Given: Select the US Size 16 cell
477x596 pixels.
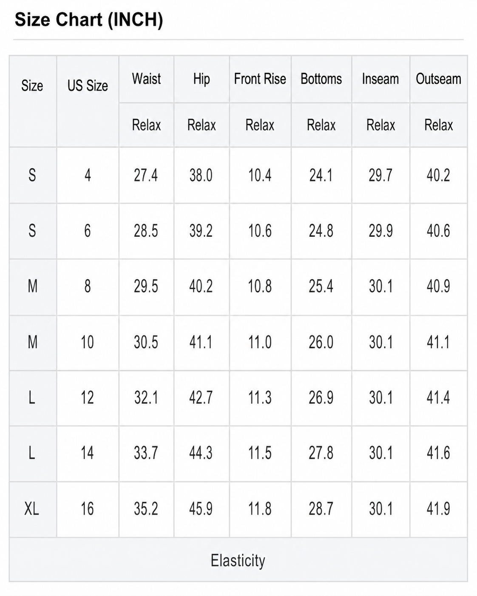Looking at the screenshot, I should click(x=88, y=509).
